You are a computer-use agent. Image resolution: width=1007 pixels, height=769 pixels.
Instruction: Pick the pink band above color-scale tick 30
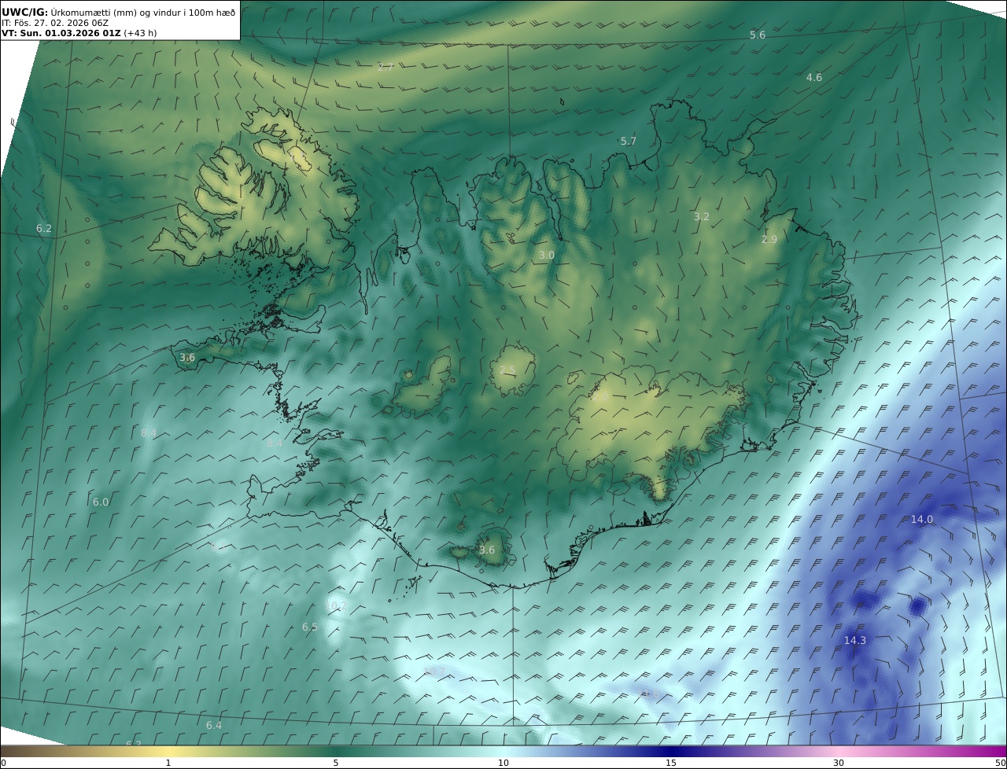[x=839, y=751]
